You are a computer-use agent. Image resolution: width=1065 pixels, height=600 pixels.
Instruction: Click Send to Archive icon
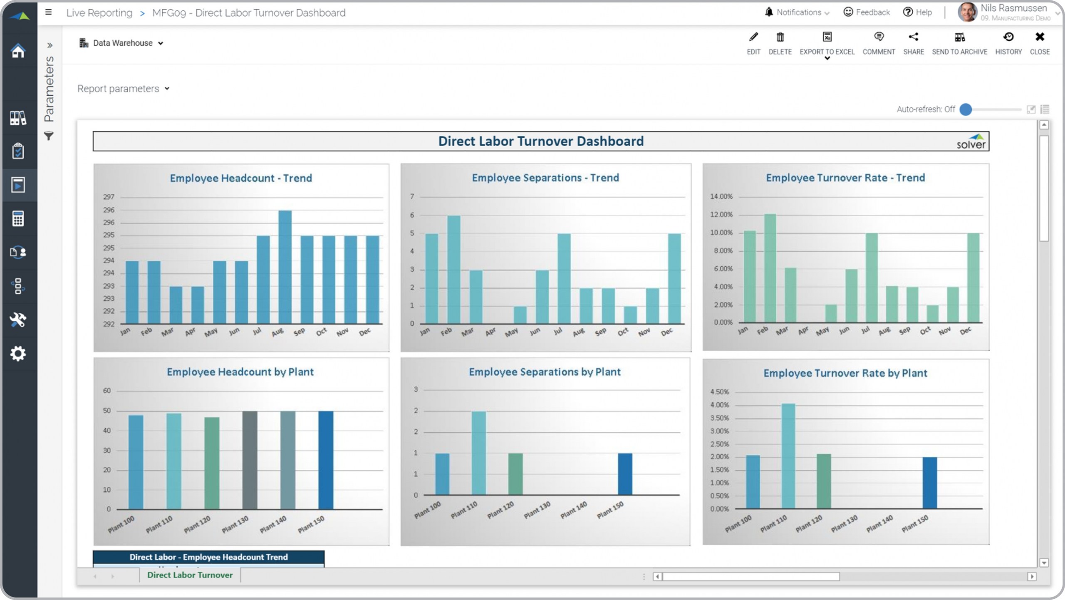click(959, 37)
